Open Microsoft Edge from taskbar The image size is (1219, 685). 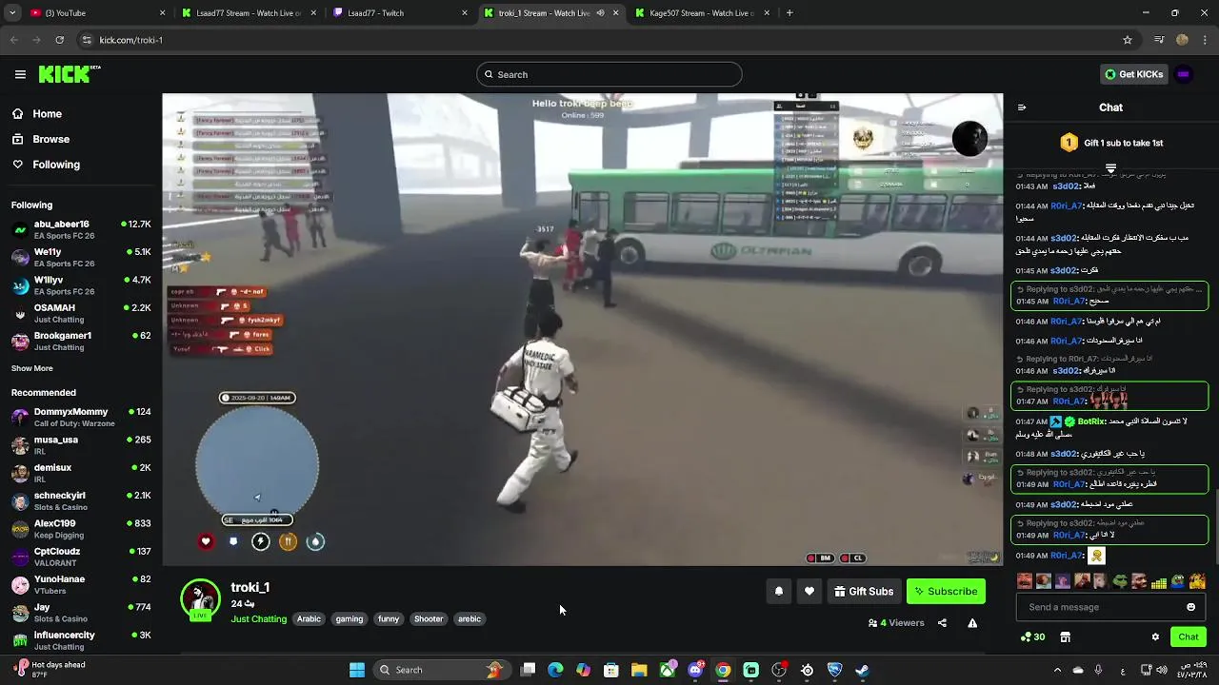pyautogui.click(x=555, y=670)
